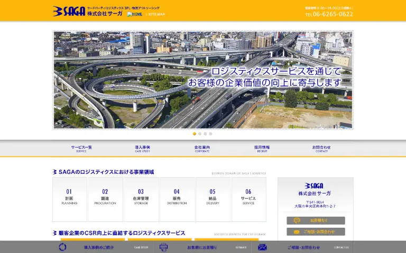406x253 pixels.
Task: Click the highway hero slide image
Action: tap(203, 80)
